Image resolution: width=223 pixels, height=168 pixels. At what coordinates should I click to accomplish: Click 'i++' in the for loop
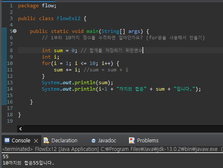tap(106, 63)
